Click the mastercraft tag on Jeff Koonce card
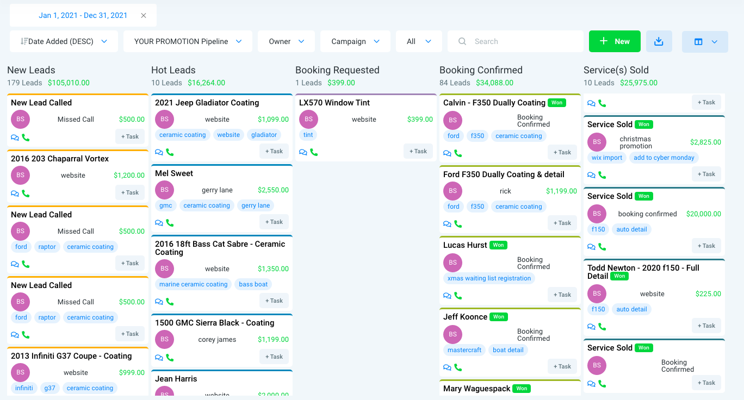The image size is (744, 400). coord(464,350)
